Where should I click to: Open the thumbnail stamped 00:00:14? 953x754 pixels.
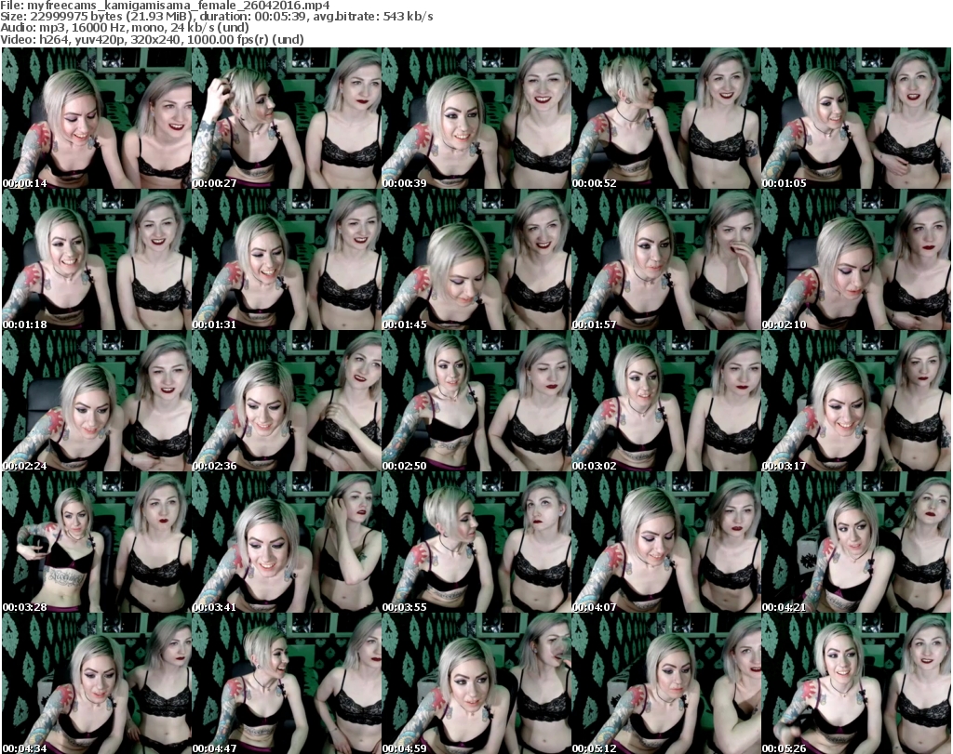point(97,118)
